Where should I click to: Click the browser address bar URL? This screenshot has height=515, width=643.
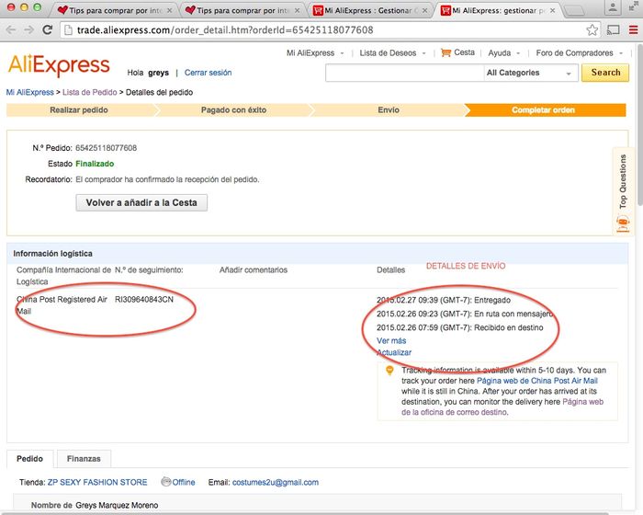pyautogui.click(x=225, y=30)
